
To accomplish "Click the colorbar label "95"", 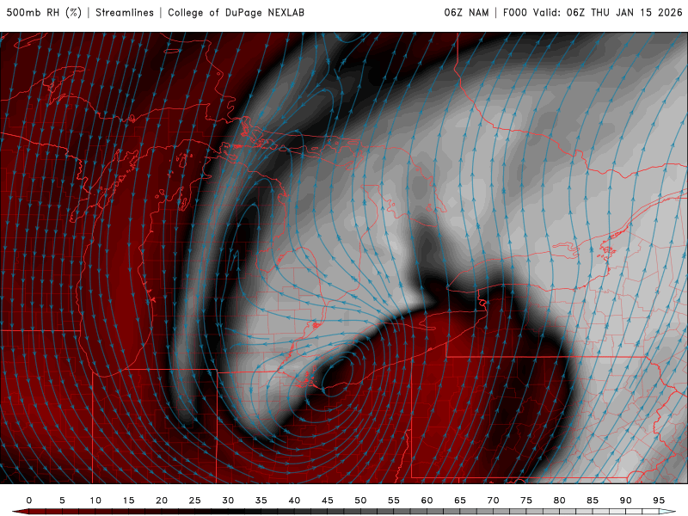I will pos(659,501).
